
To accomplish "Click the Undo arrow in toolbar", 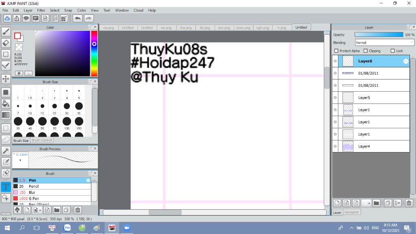I will pyautogui.click(x=78, y=18).
